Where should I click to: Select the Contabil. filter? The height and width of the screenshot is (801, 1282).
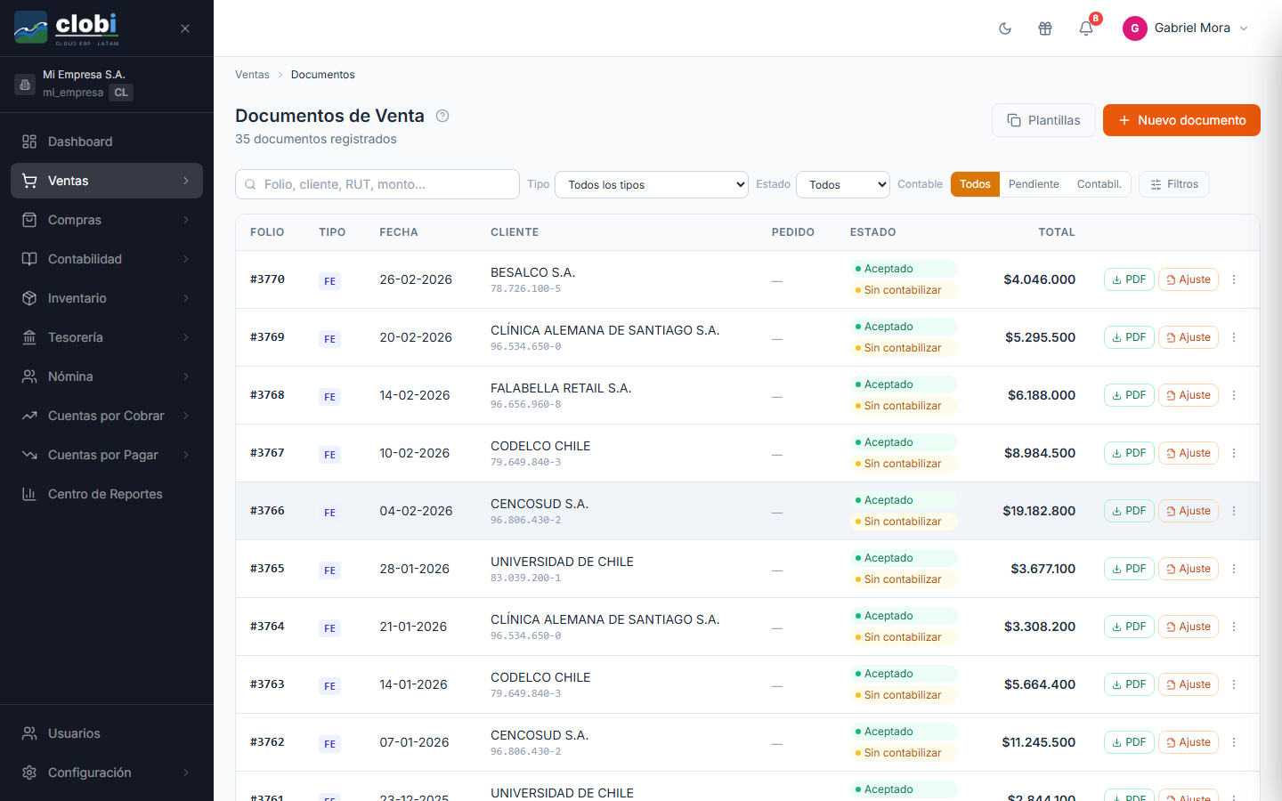point(1099,184)
